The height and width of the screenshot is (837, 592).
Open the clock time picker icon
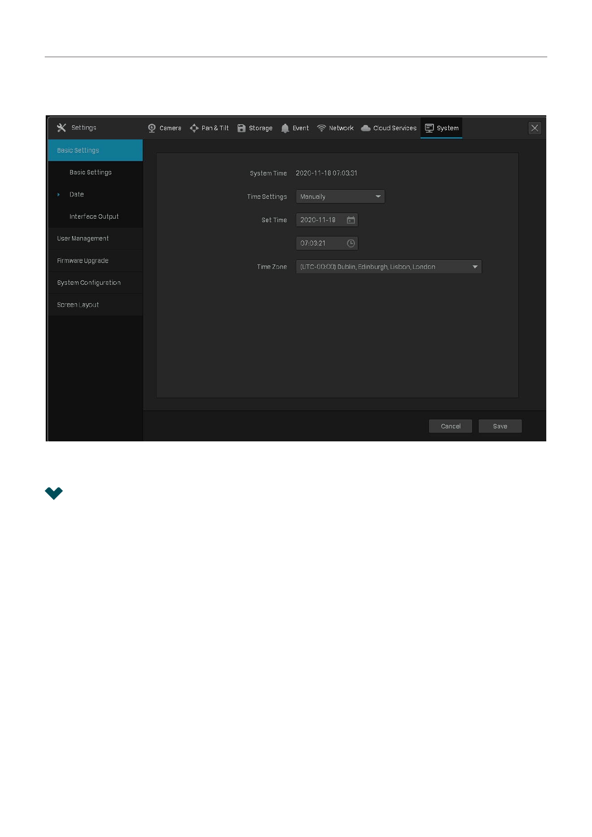[351, 244]
